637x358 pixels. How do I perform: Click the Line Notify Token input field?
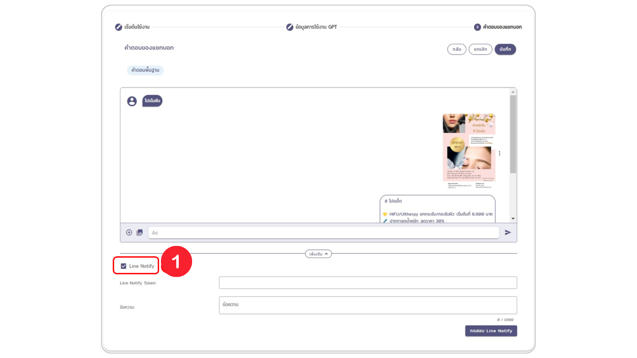pyautogui.click(x=368, y=282)
